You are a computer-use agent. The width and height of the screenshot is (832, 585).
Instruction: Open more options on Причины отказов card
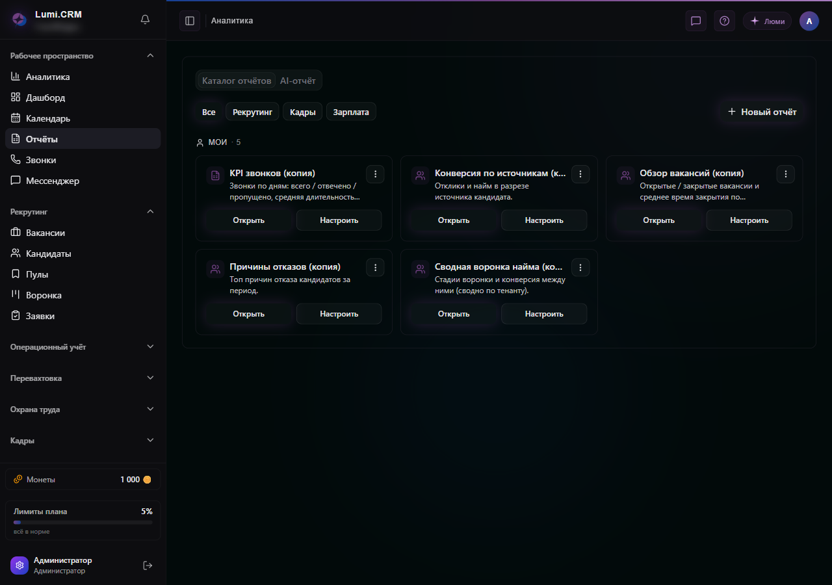pos(375,267)
